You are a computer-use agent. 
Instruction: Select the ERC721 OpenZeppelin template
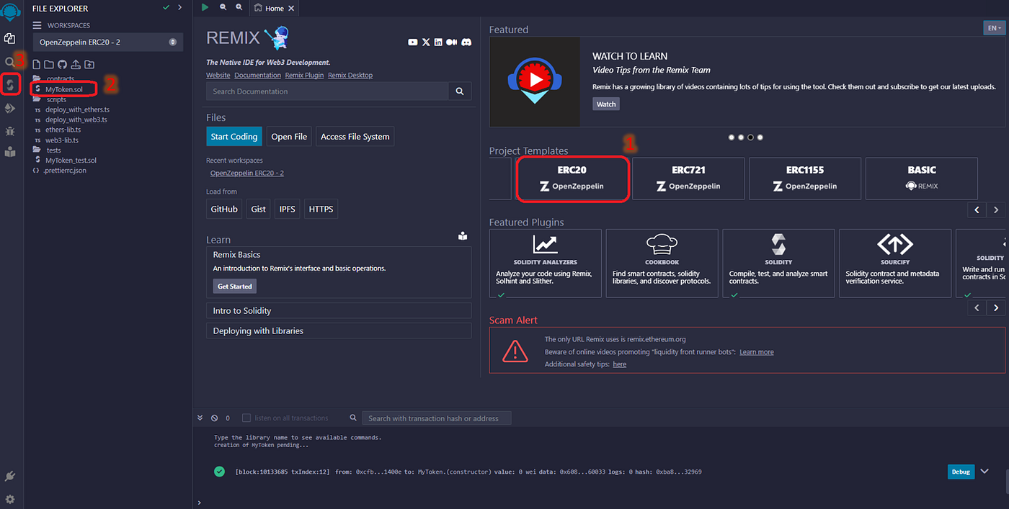(688, 179)
